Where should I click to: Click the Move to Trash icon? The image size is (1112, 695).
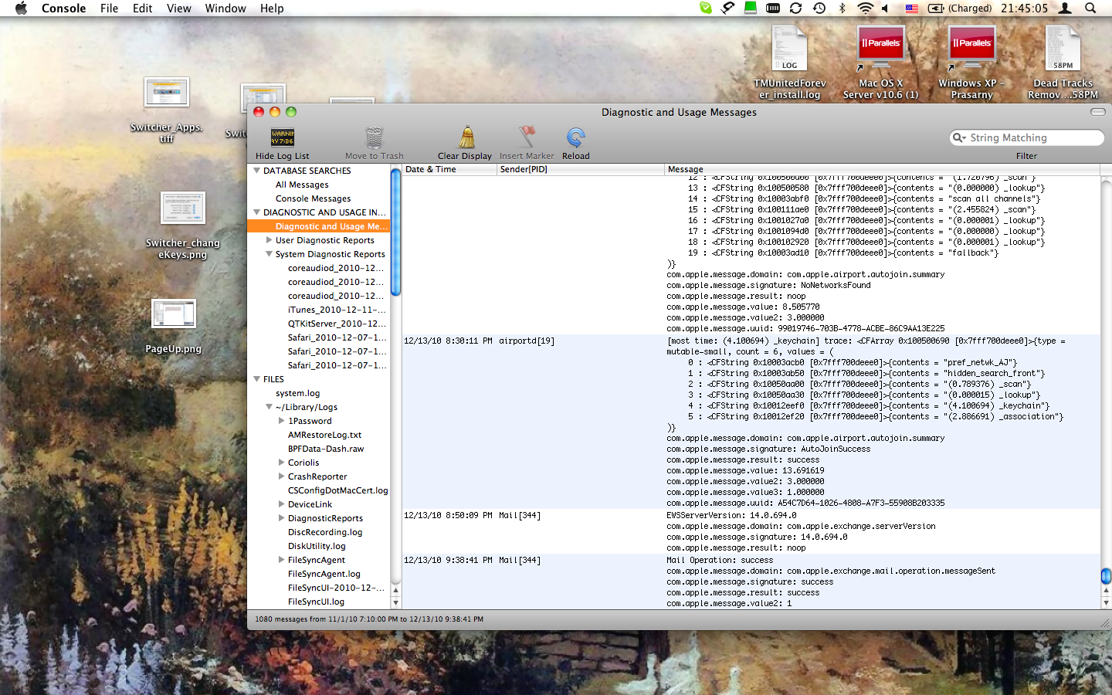coord(374,137)
